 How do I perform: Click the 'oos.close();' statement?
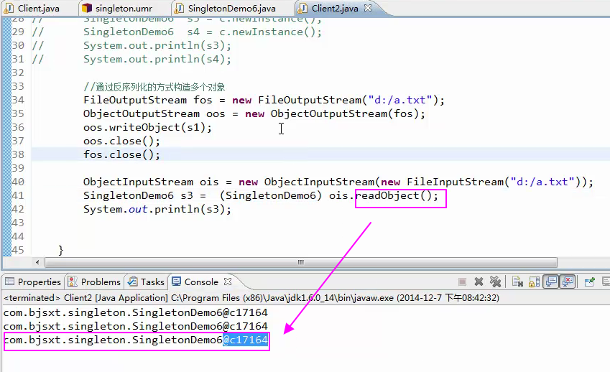point(121,141)
